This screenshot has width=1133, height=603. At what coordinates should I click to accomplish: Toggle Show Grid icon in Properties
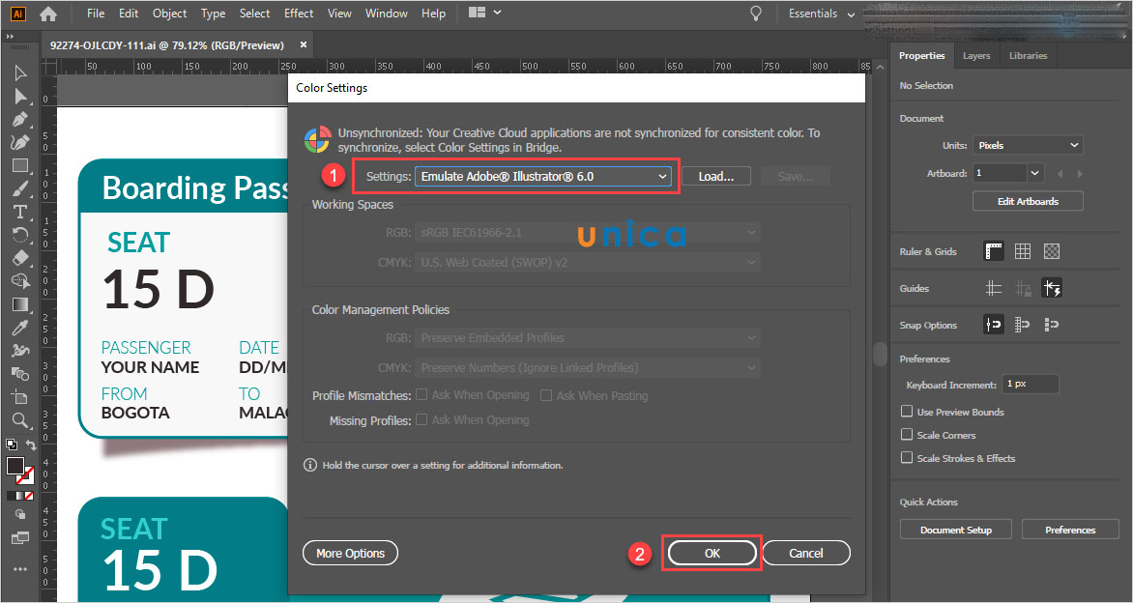[1023, 251]
